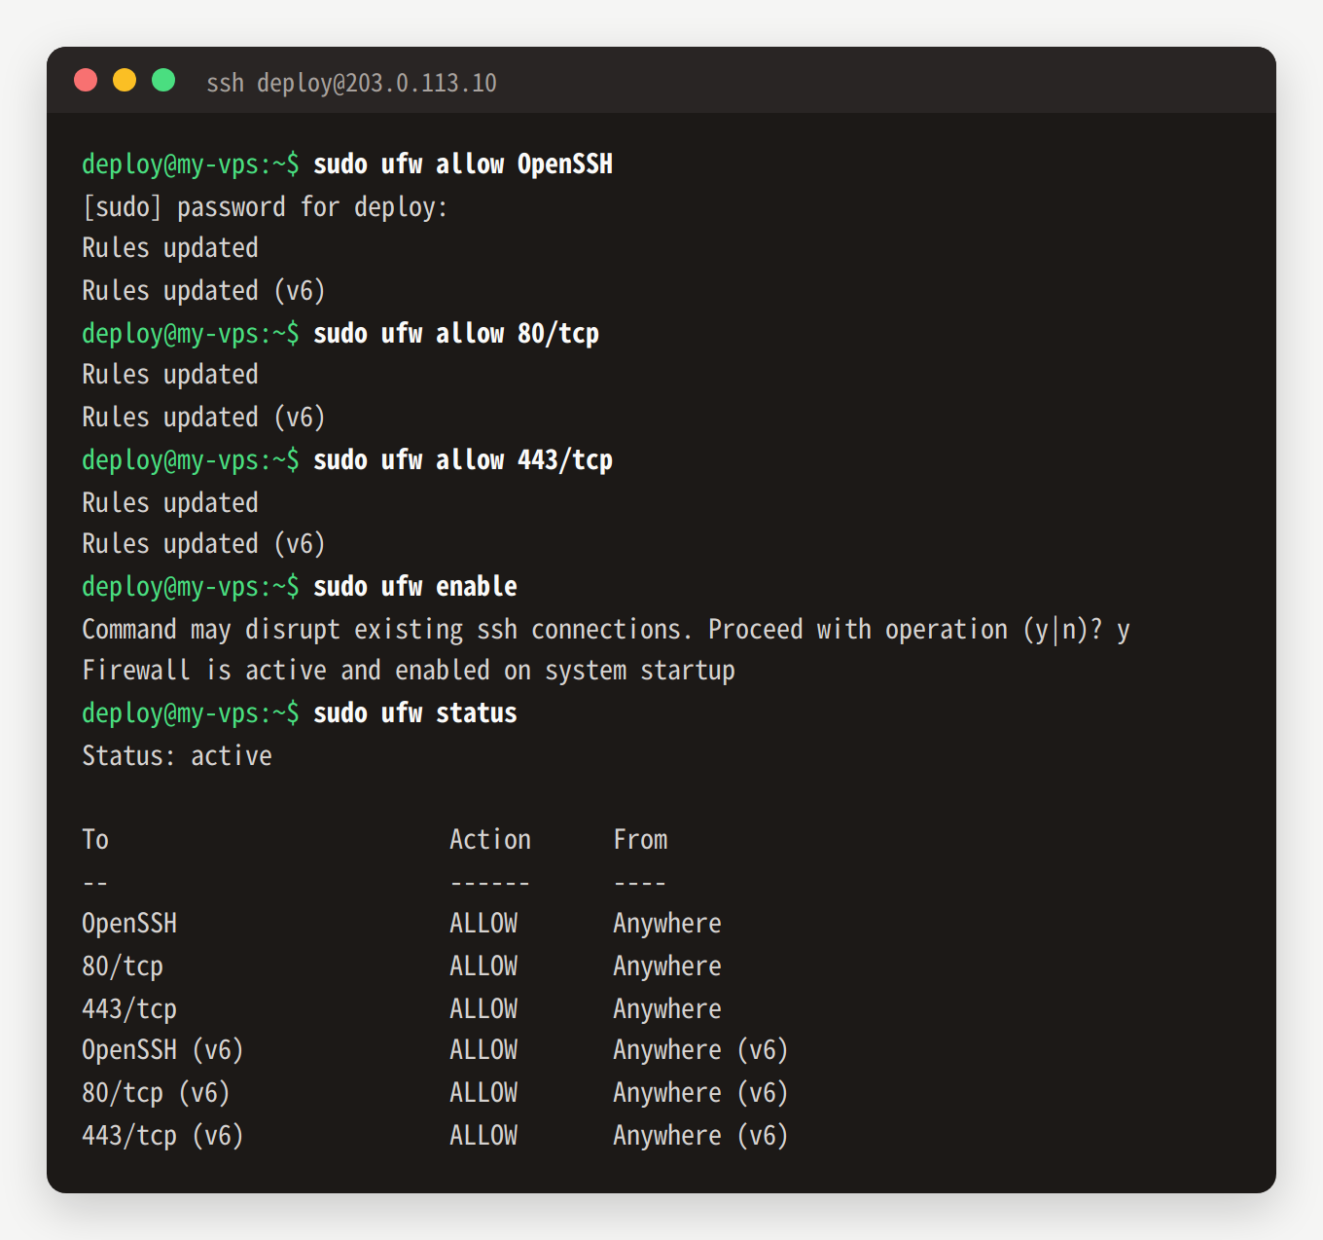
Task: Click the "sudo ufw enable" command
Action: coord(415,587)
